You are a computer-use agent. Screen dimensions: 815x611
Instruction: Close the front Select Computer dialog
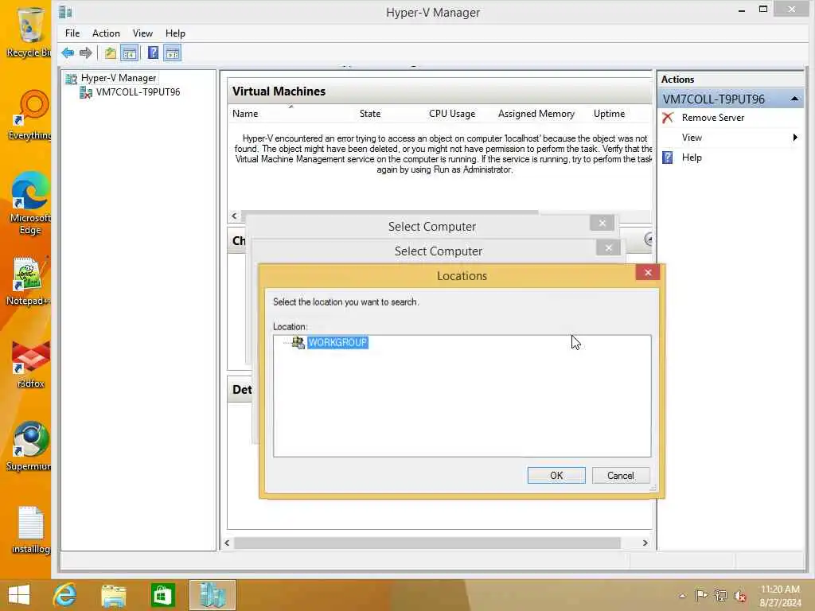point(609,248)
